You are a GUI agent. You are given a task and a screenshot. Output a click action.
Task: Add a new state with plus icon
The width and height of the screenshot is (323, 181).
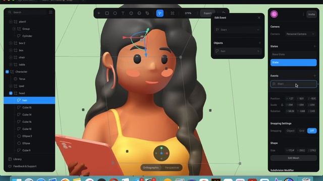[314, 46]
